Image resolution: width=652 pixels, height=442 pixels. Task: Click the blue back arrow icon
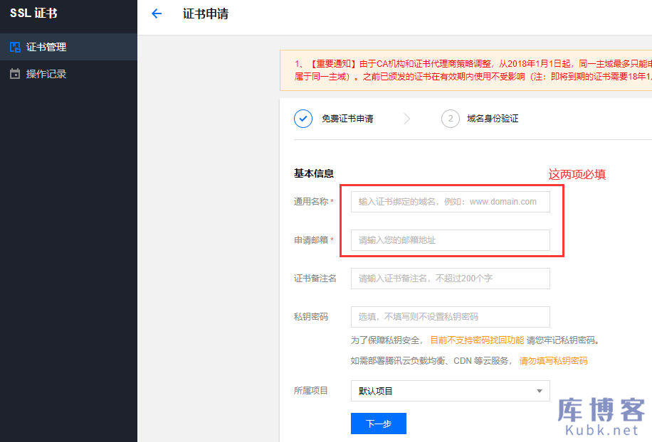[x=157, y=14]
